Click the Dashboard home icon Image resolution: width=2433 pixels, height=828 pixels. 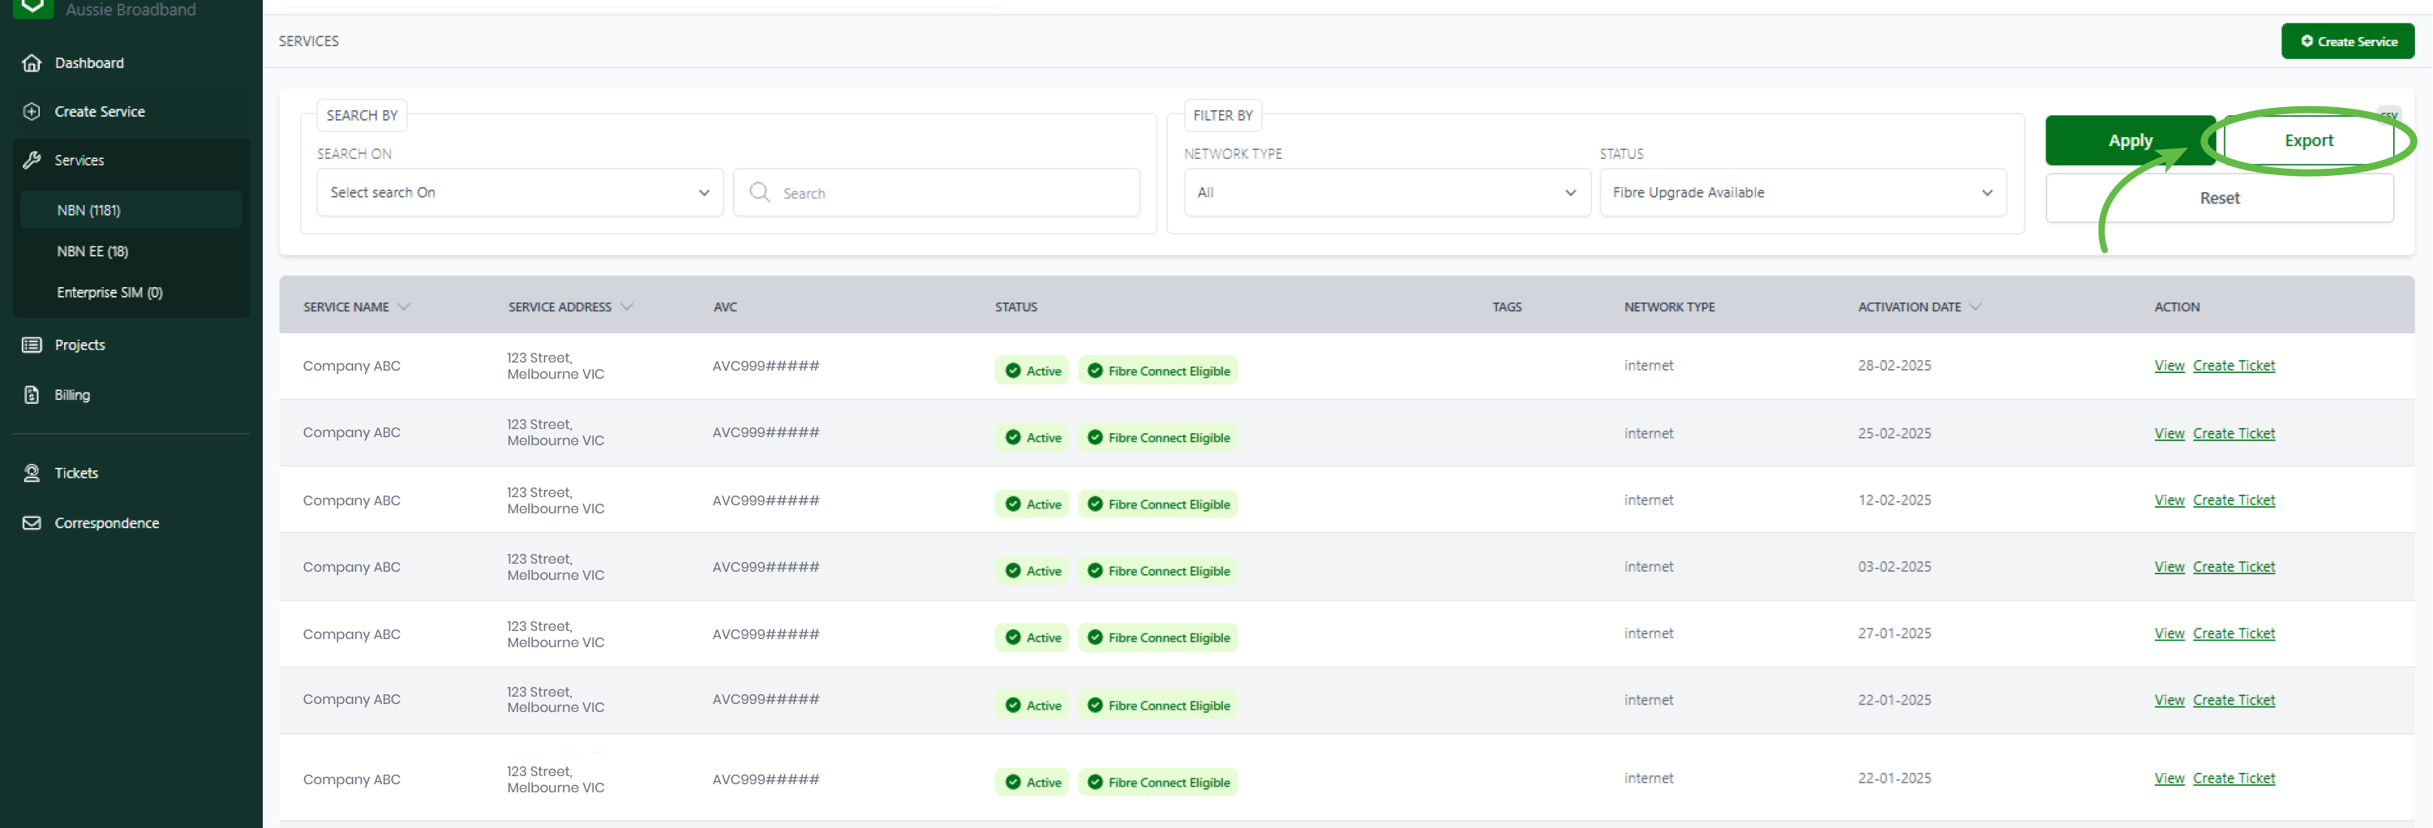pyautogui.click(x=31, y=63)
